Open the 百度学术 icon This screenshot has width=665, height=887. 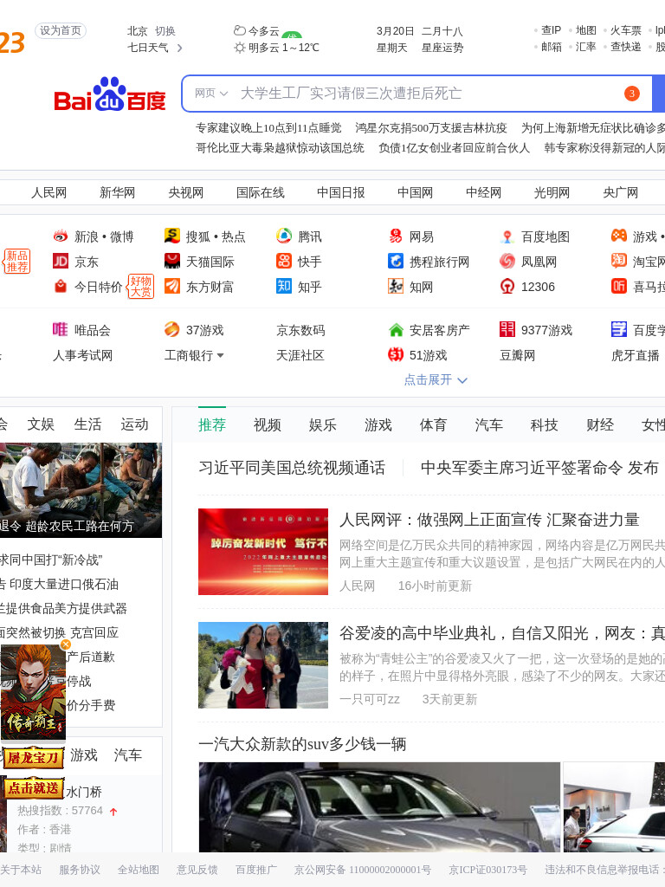pyautogui.click(x=619, y=329)
